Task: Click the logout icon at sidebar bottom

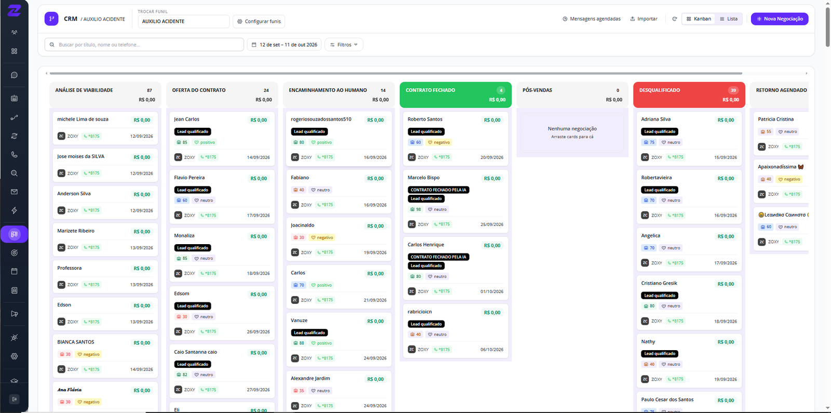Action: (x=14, y=399)
